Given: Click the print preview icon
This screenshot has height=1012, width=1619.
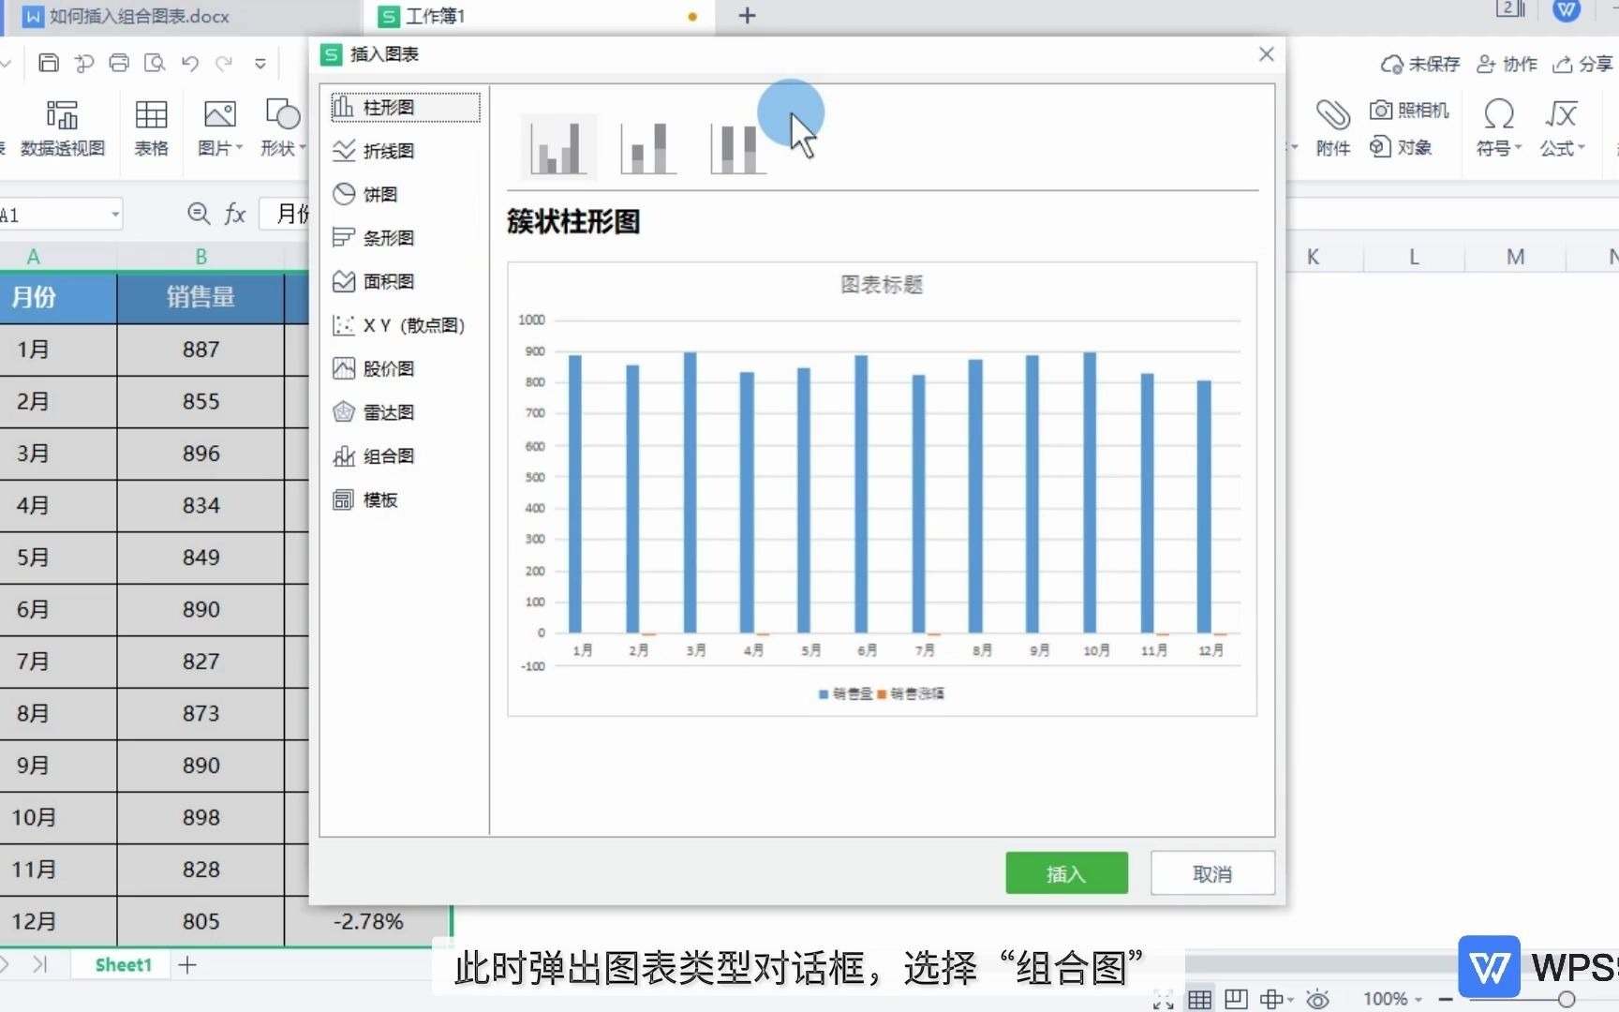Looking at the screenshot, I should (x=155, y=63).
